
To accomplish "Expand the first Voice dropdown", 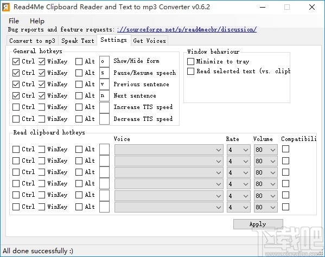I will pos(169,150).
